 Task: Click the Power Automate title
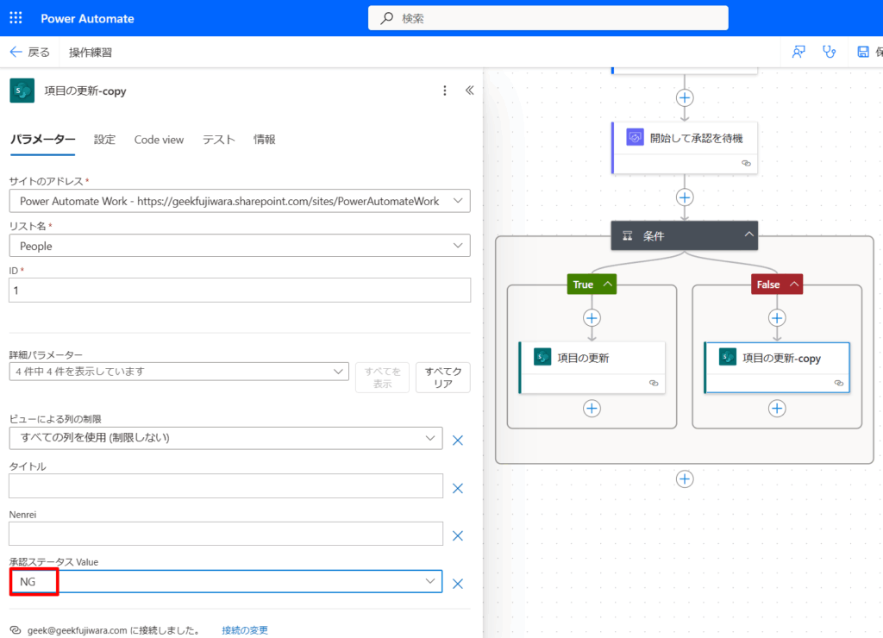87,19
